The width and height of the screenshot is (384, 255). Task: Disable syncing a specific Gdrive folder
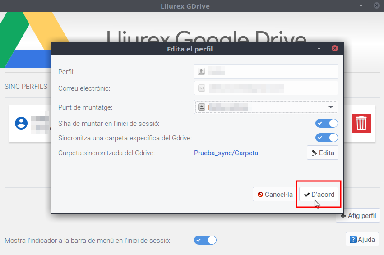click(x=326, y=138)
